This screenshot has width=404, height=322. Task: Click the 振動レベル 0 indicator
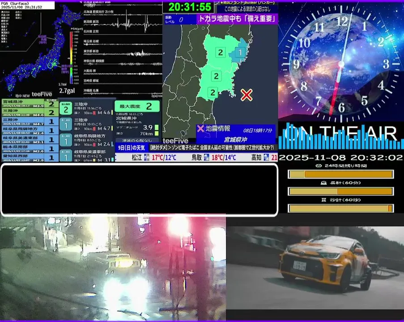point(180,20)
